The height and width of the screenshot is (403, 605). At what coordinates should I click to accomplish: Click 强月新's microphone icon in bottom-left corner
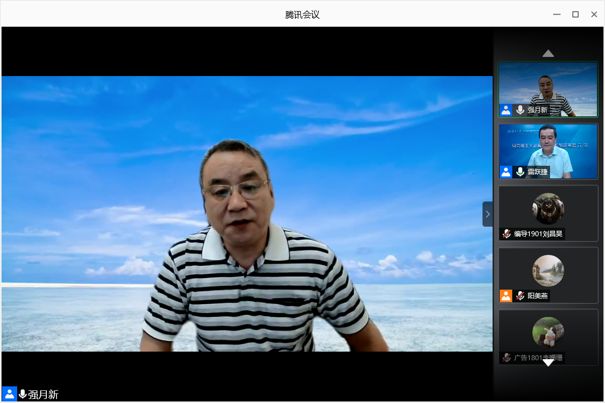pyautogui.click(x=23, y=394)
